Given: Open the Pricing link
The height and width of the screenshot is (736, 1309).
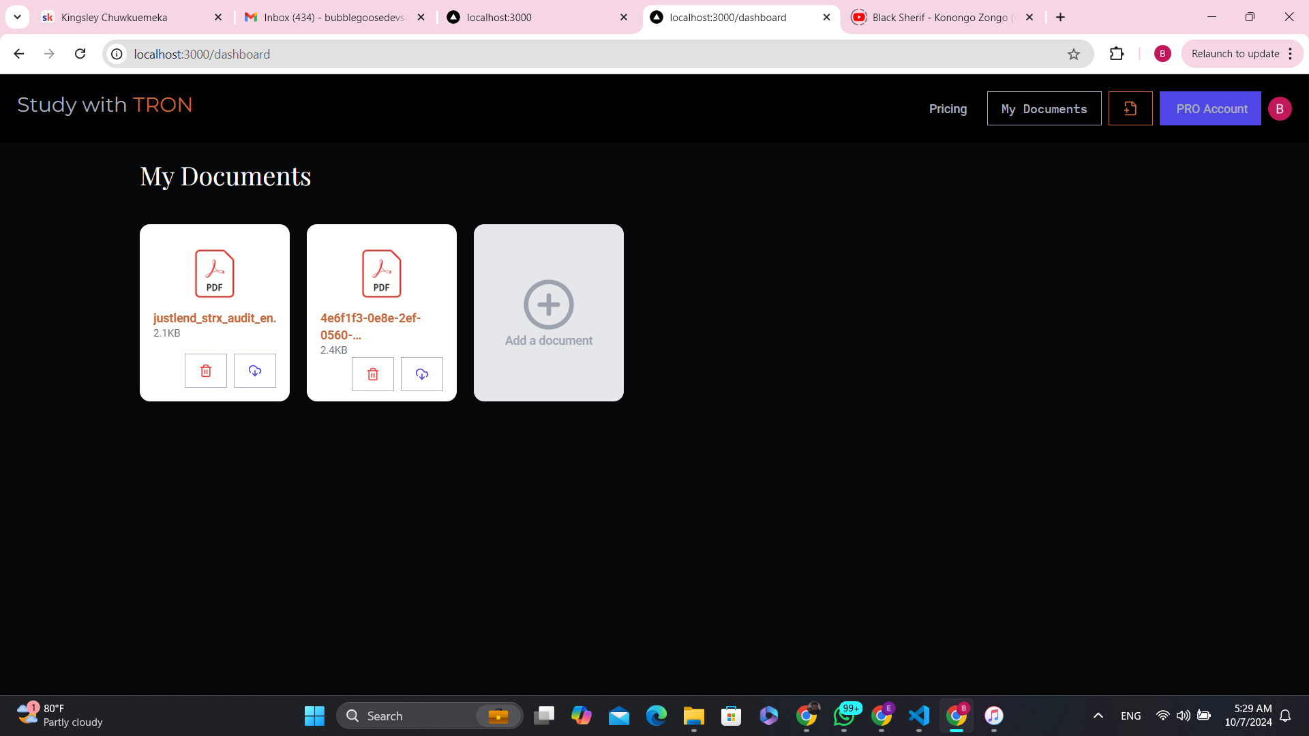Looking at the screenshot, I should pos(948,109).
